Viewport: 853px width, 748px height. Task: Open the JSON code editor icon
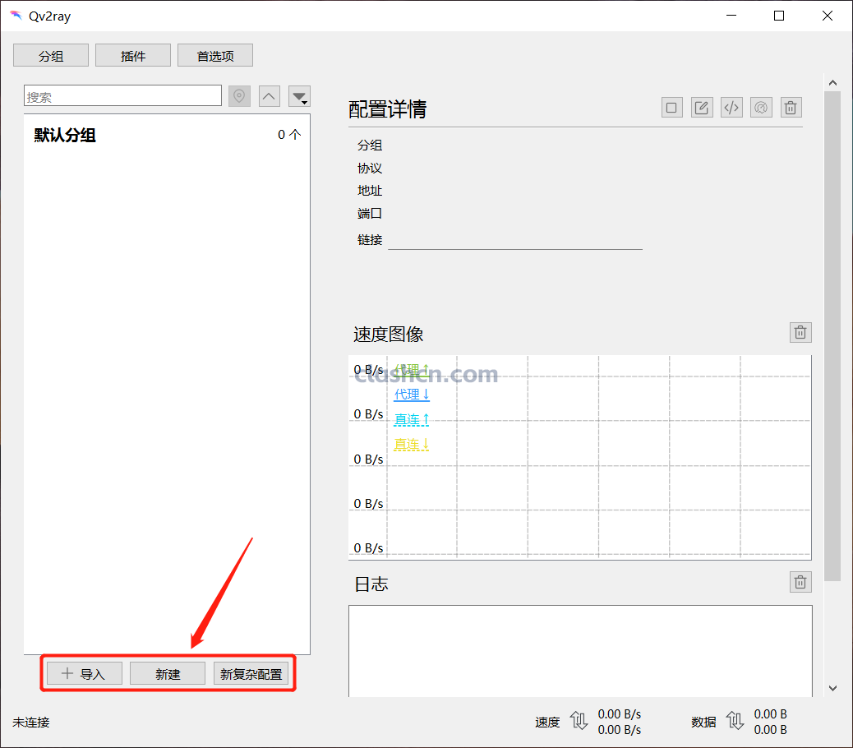(x=731, y=108)
